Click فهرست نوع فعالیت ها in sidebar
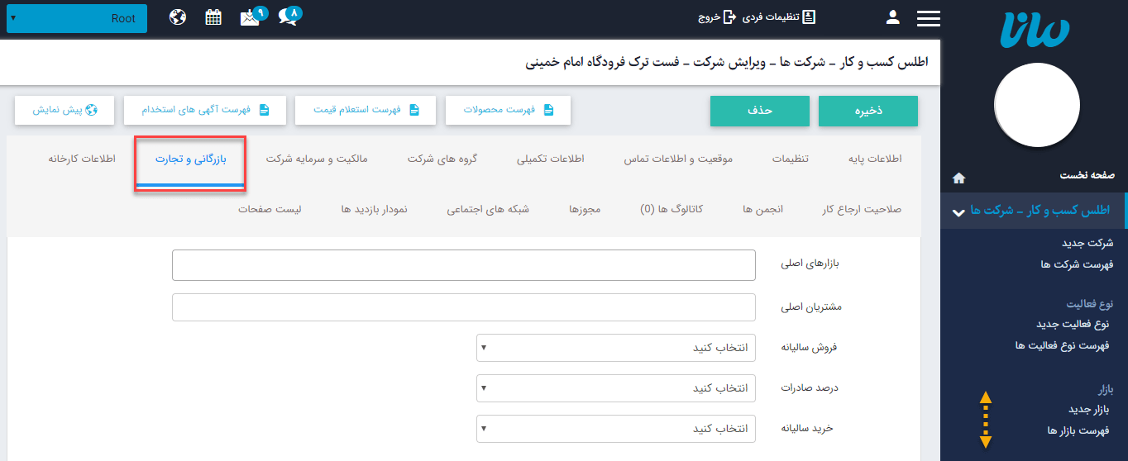The width and height of the screenshot is (1128, 461). tap(1062, 345)
